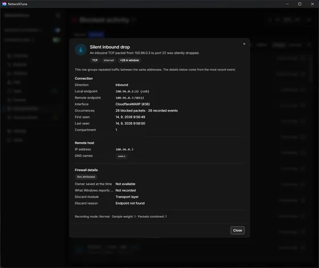Close the Silent inbound drop dialog with X
This screenshot has height=268, width=319.
pyautogui.click(x=244, y=44)
